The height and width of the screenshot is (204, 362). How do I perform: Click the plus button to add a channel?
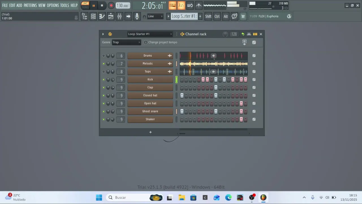150,132
